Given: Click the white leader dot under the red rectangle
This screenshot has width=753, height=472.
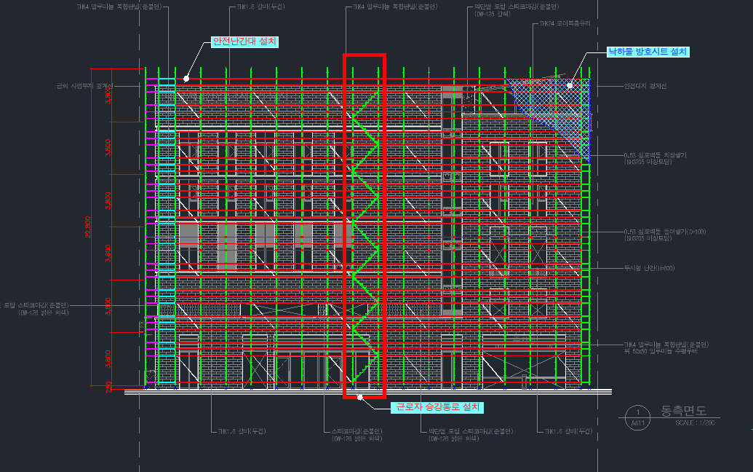Looking at the screenshot, I should [x=359, y=397].
